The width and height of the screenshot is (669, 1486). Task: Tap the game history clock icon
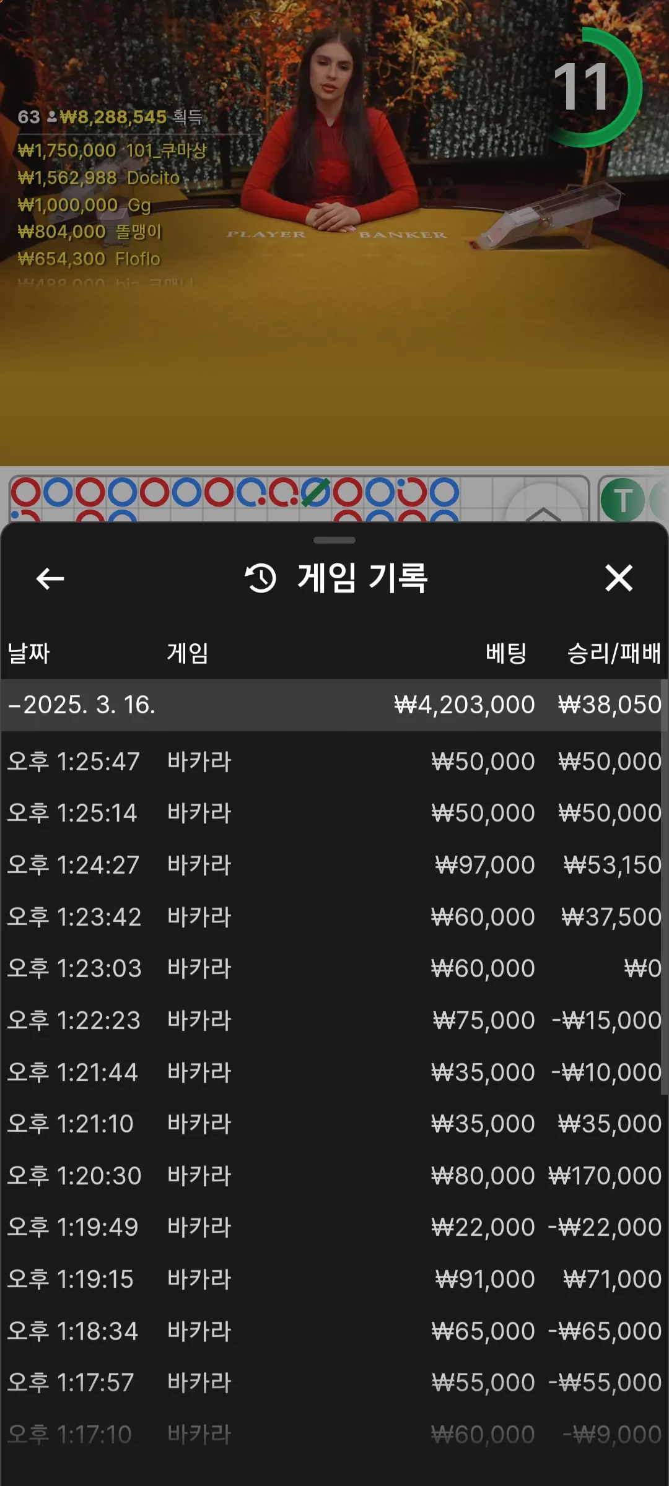coord(261,578)
